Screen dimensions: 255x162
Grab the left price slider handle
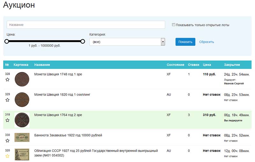[x=6, y=41]
